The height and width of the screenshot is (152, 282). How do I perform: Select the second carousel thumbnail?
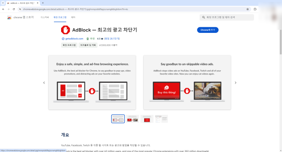[x=132, y=119]
